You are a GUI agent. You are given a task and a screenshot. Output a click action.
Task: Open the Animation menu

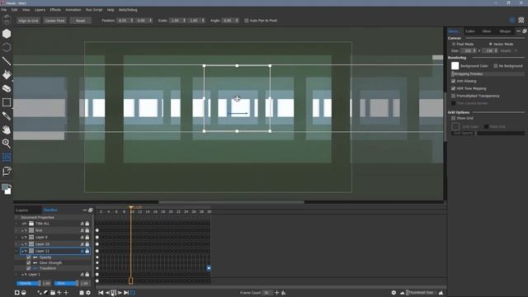click(x=73, y=10)
